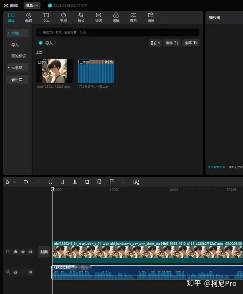The image size is (243, 294).
Task: Undo the last edit
Action: pos(26,182)
